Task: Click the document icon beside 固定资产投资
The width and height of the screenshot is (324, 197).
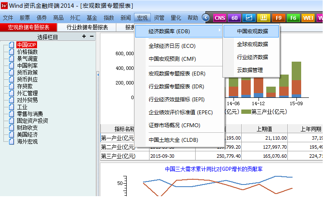Action: pos(12,121)
